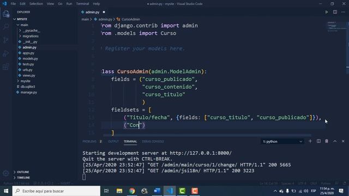Open the Run menu

point(69,4)
